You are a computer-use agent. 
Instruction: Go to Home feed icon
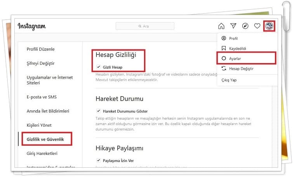(221, 26)
